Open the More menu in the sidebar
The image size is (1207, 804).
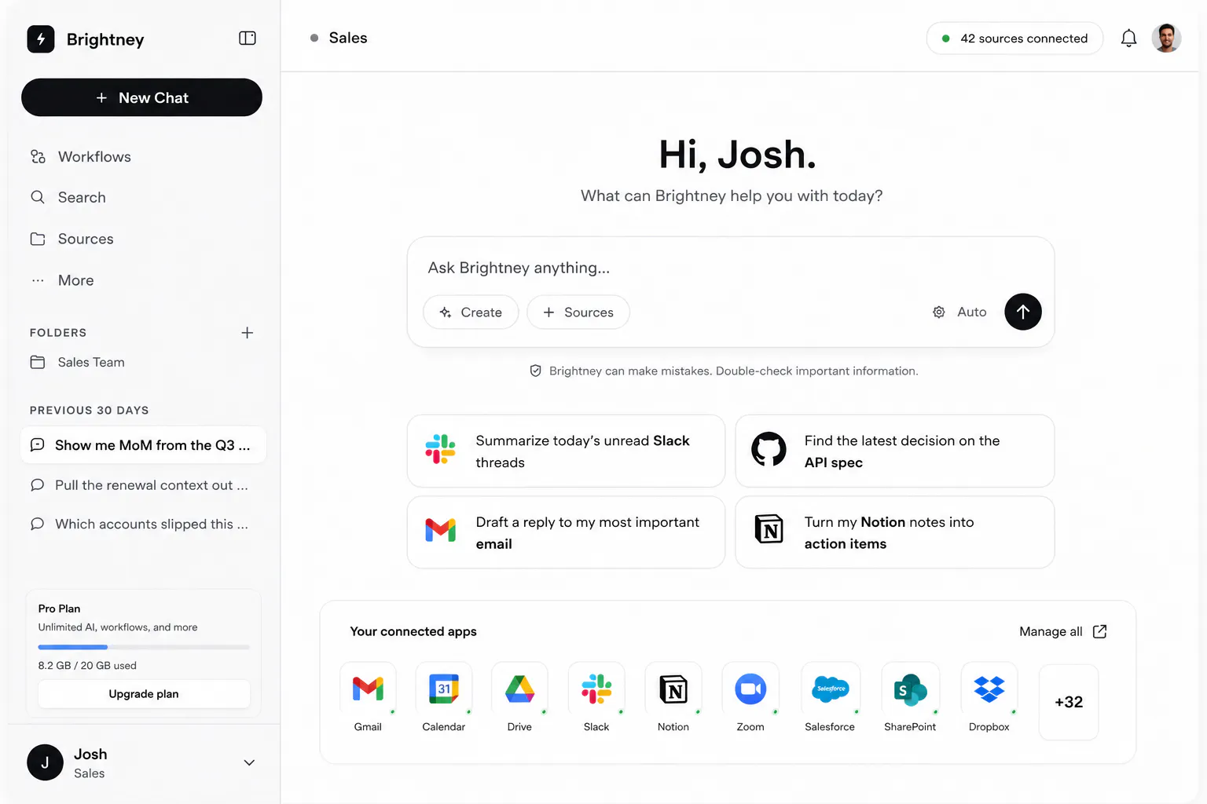click(62, 280)
